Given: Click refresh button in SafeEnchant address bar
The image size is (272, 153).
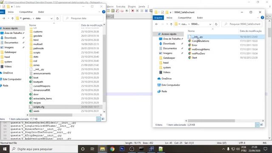Looking at the screenshot, I should (216, 24).
